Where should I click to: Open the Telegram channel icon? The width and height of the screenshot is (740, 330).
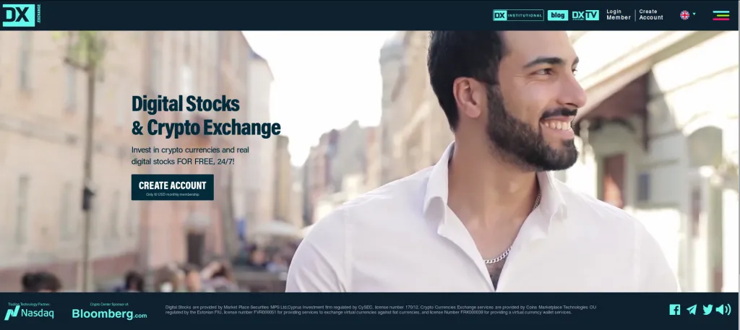tap(692, 310)
